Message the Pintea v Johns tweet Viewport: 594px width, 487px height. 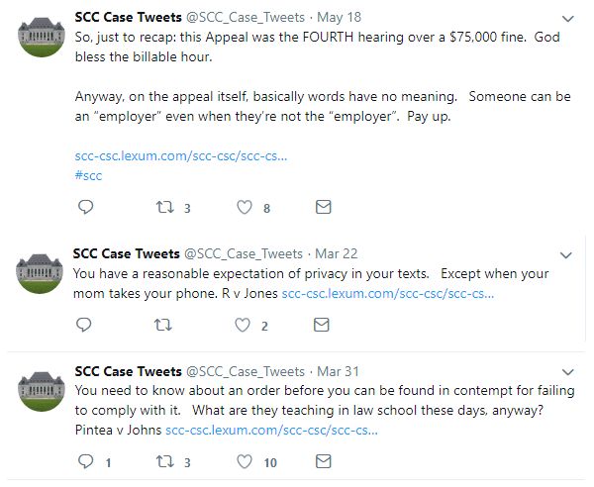(323, 461)
